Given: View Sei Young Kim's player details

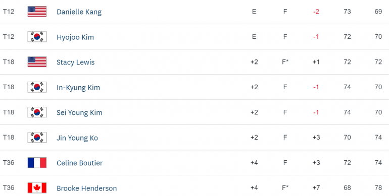Looking at the screenshot, I should tap(79, 112).
